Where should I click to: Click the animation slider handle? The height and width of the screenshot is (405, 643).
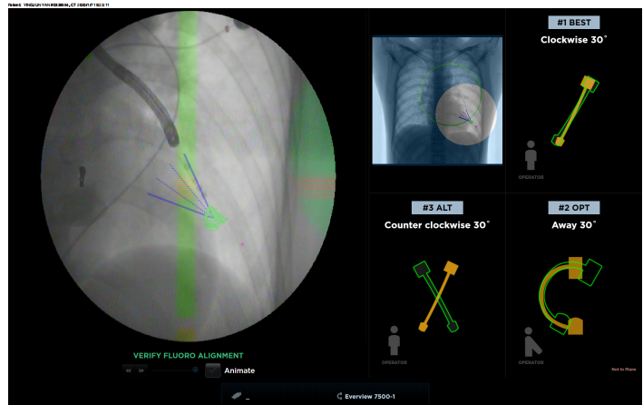pyautogui.click(x=195, y=370)
